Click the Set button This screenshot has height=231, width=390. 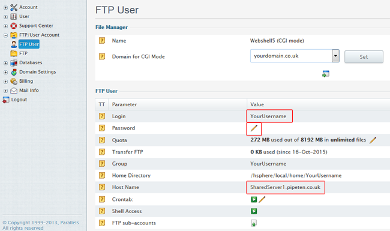pyautogui.click(x=364, y=56)
